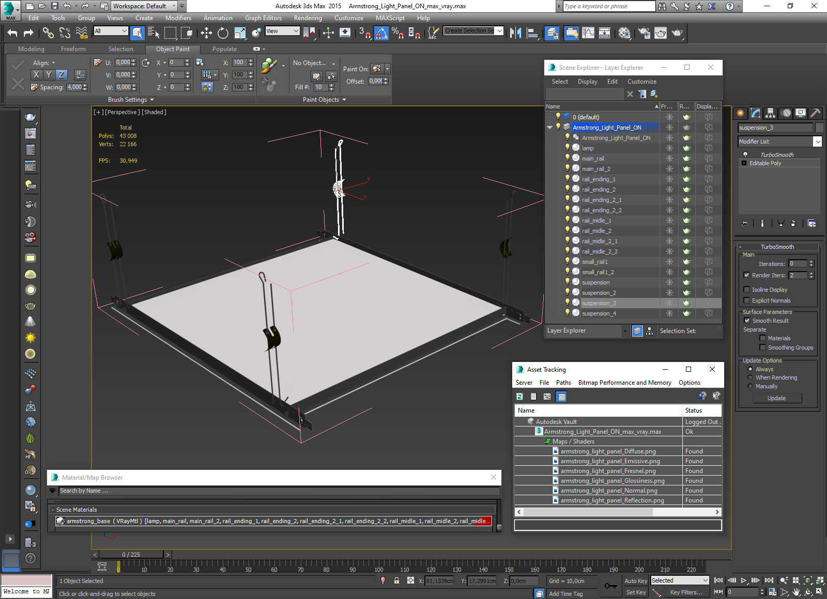
Task: Select the Always update radio option
Action: coord(750,369)
